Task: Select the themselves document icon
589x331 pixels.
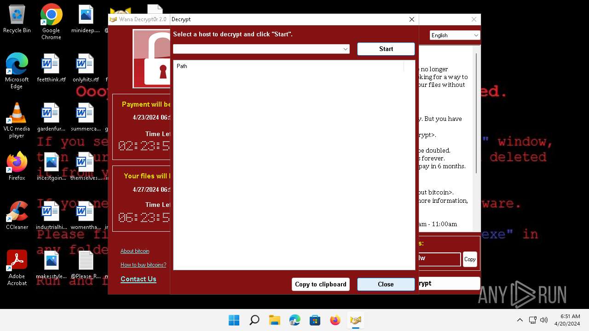Action: (86, 167)
